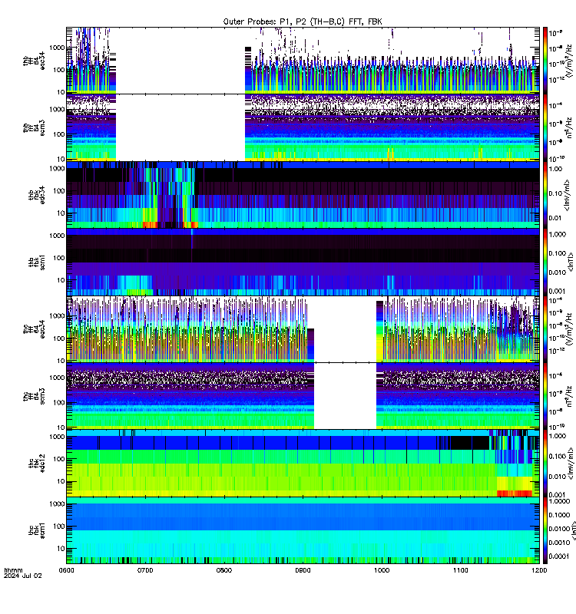
Task: Click the 1000 label on the time axis
Action: [x=382, y=570]
